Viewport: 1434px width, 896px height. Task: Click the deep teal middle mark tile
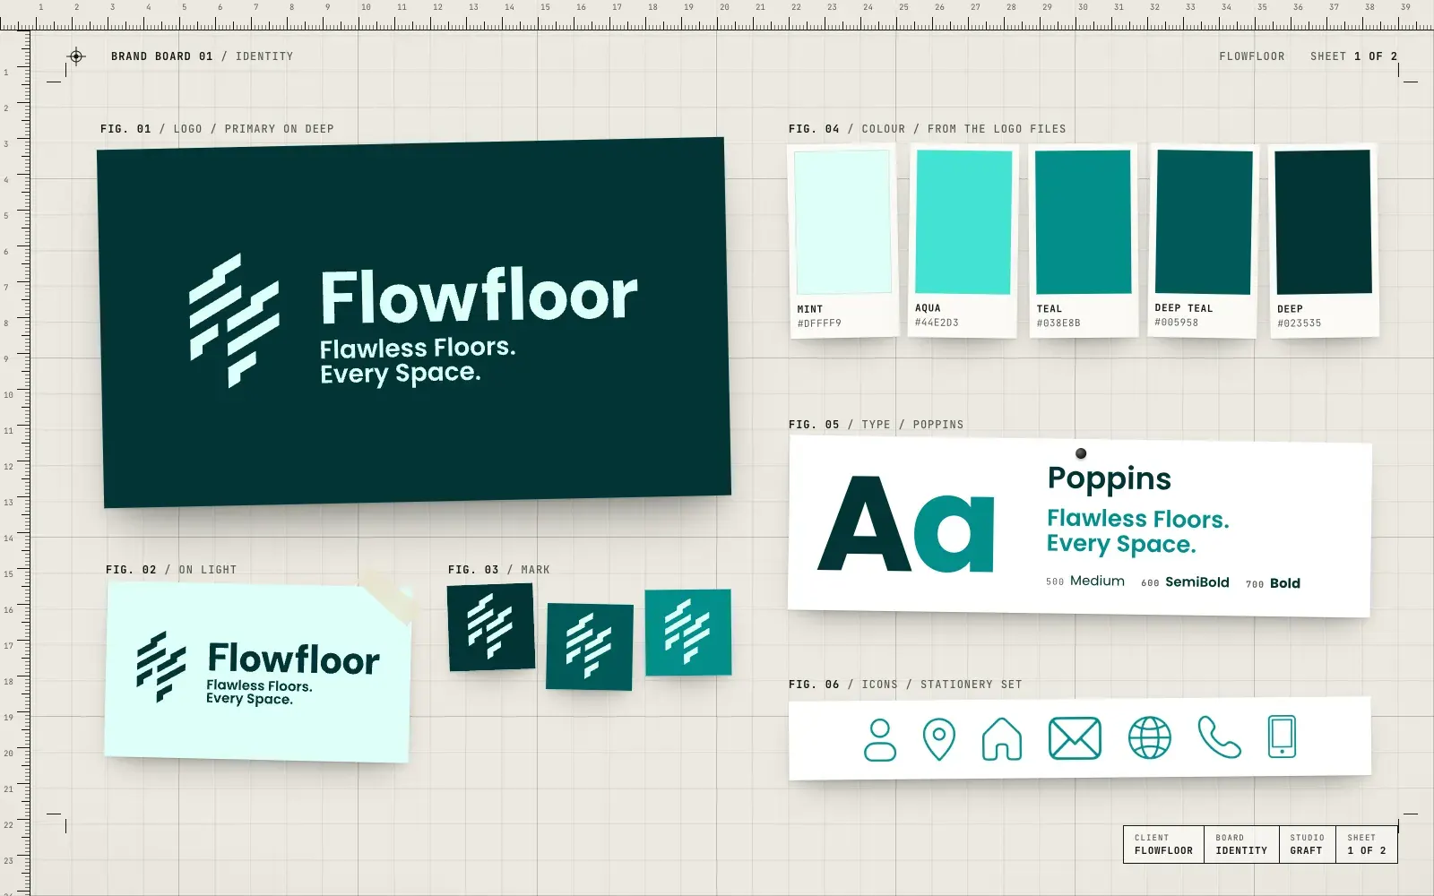pos(590,647)
